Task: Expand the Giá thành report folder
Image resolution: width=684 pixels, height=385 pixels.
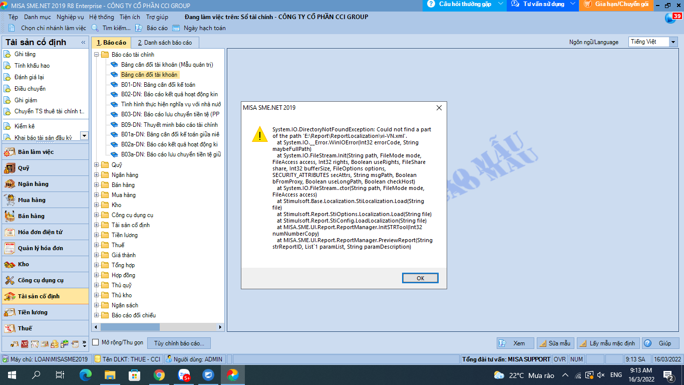Action: click(97, 255)
